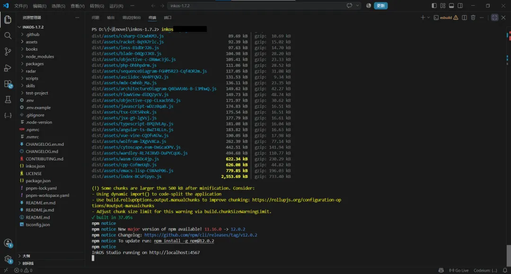Open the 文件(F) menu
Screen dimensions: 511x274
tap(21, 6)
